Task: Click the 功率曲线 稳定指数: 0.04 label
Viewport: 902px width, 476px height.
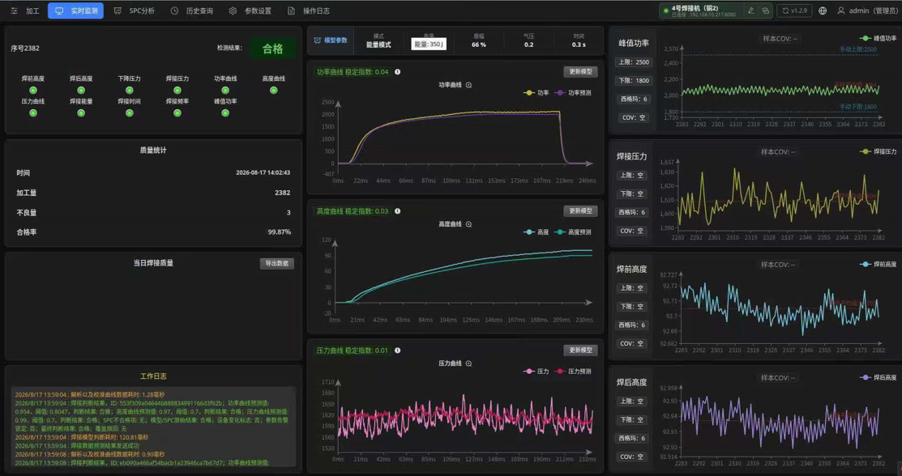Action: click(x=353, y=72)
